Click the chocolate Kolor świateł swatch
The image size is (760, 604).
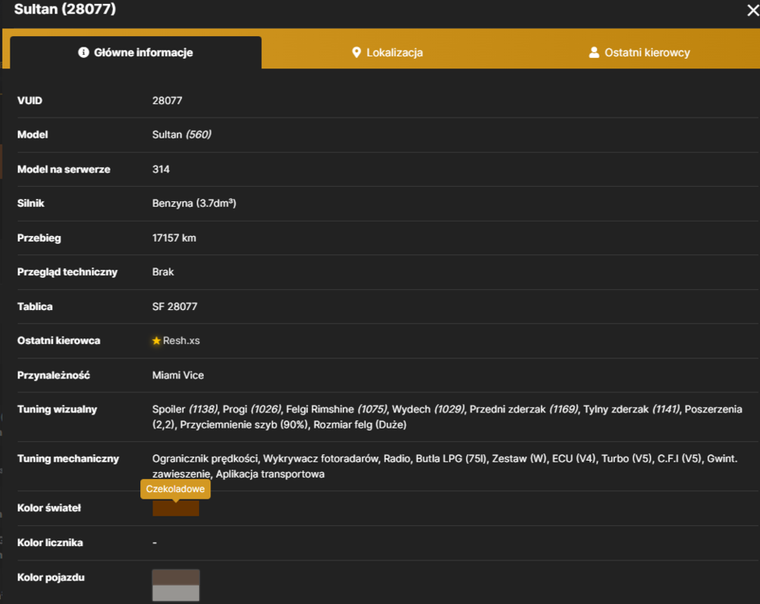176,509
